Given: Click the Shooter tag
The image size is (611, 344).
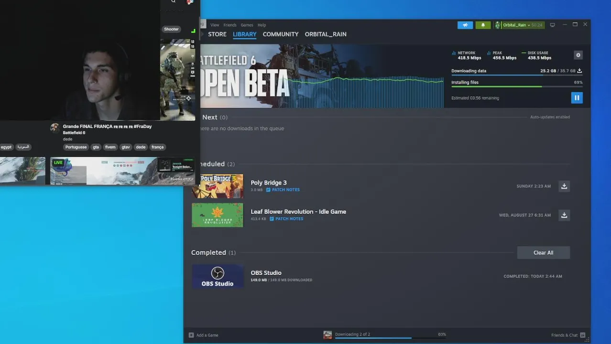Looking at the screenshot, I should pos(171,29).
